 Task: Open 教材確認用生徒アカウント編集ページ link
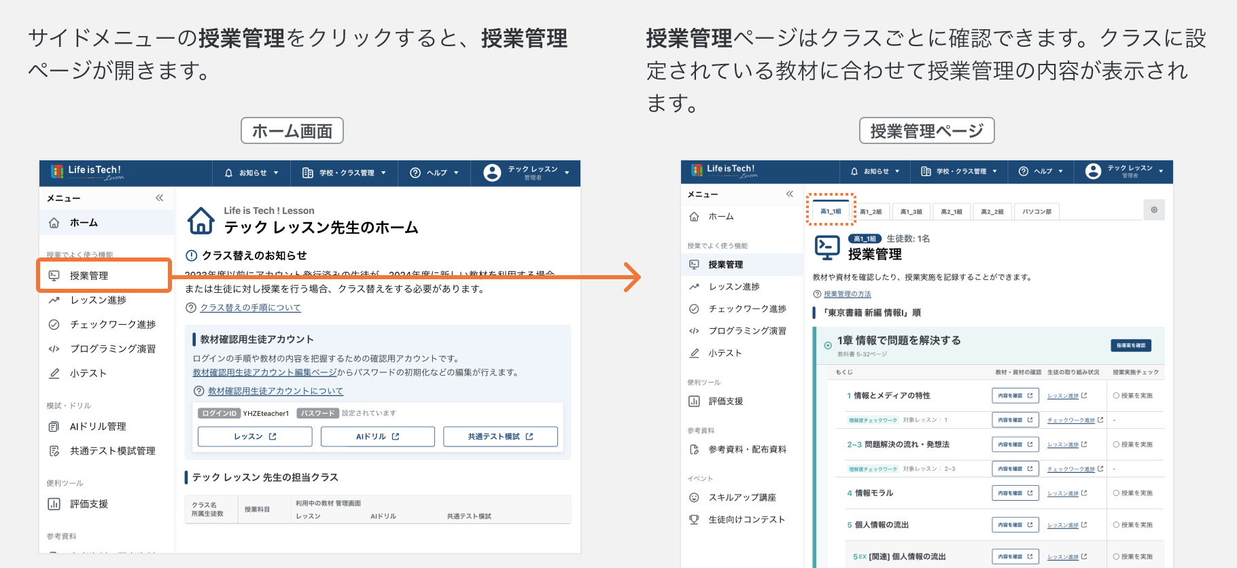[x=264, y=372]
